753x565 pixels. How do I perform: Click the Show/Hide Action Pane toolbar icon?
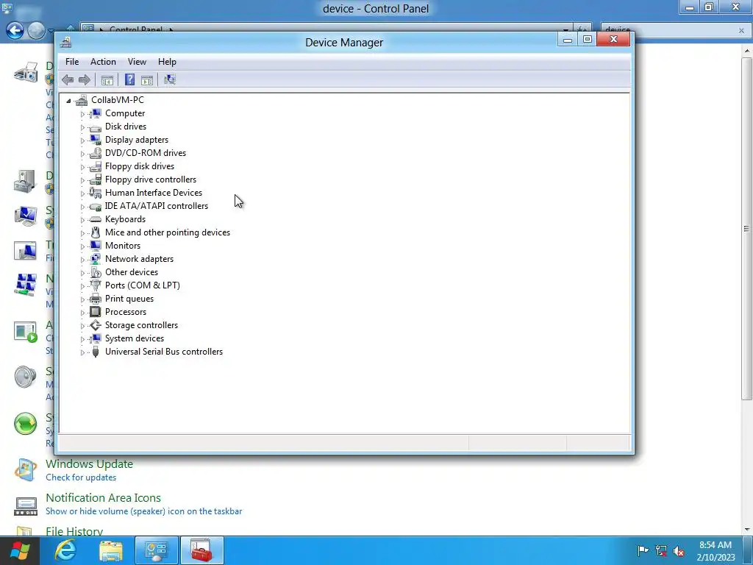pos(147,80)
